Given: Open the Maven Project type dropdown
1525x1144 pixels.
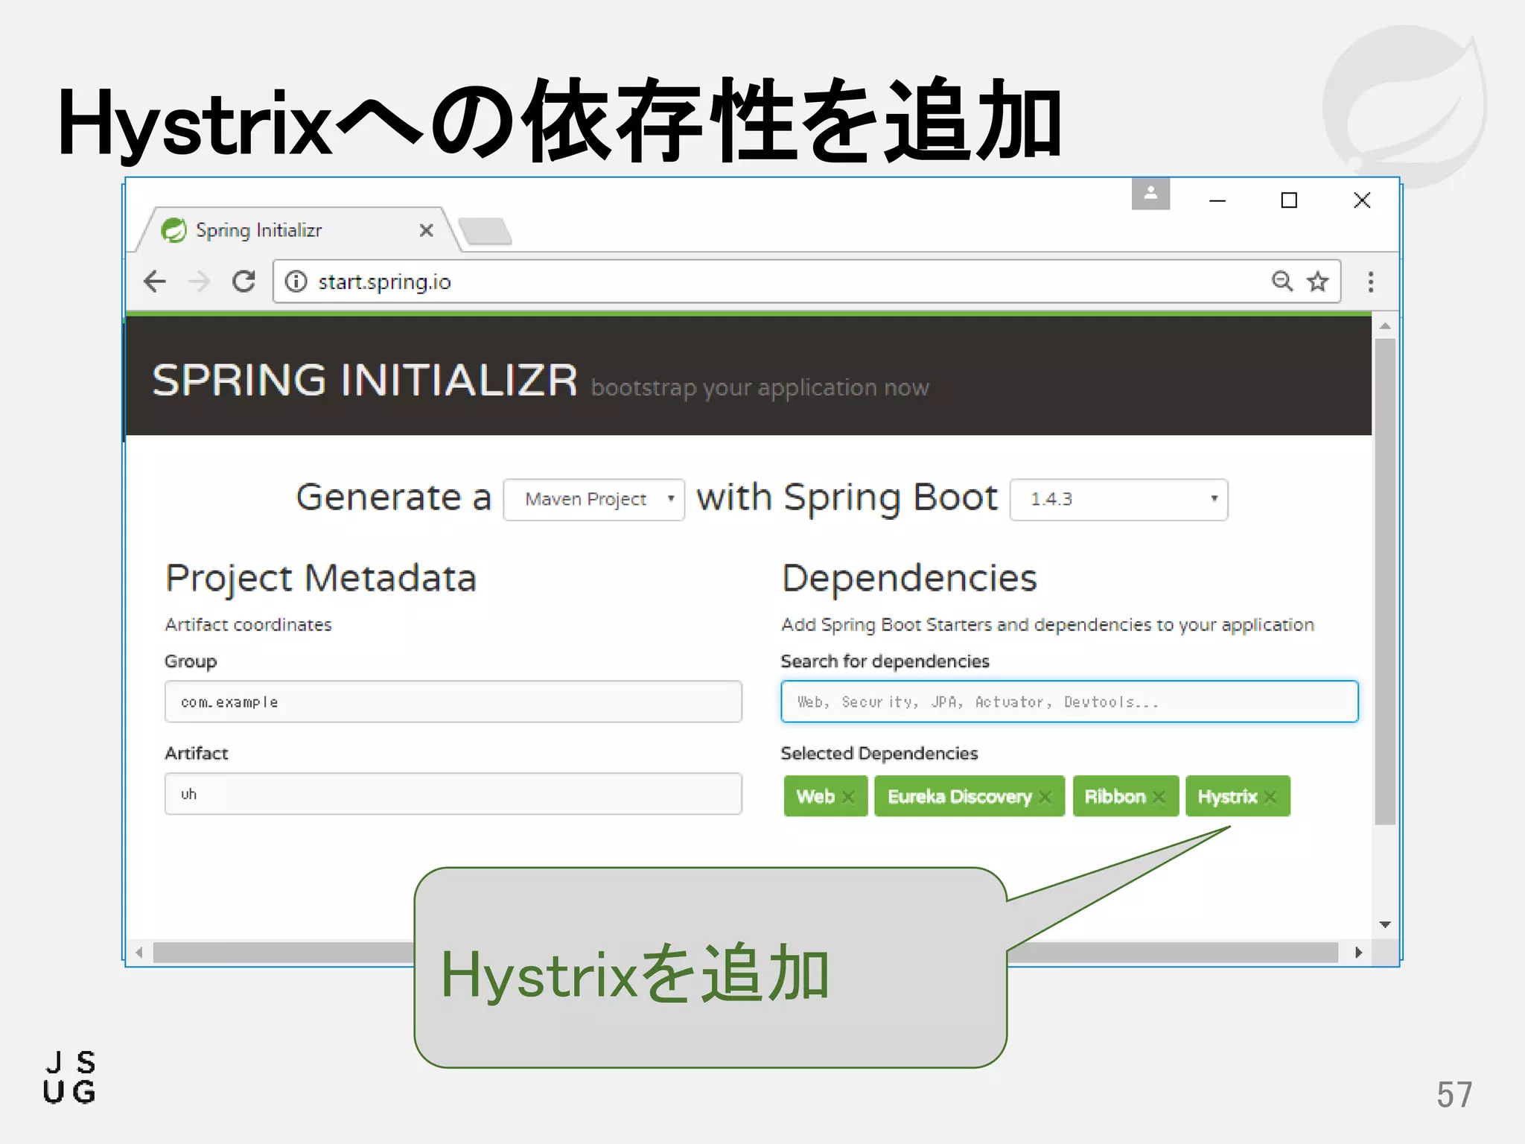Looking at the screenshot, I should coord(593,499).
